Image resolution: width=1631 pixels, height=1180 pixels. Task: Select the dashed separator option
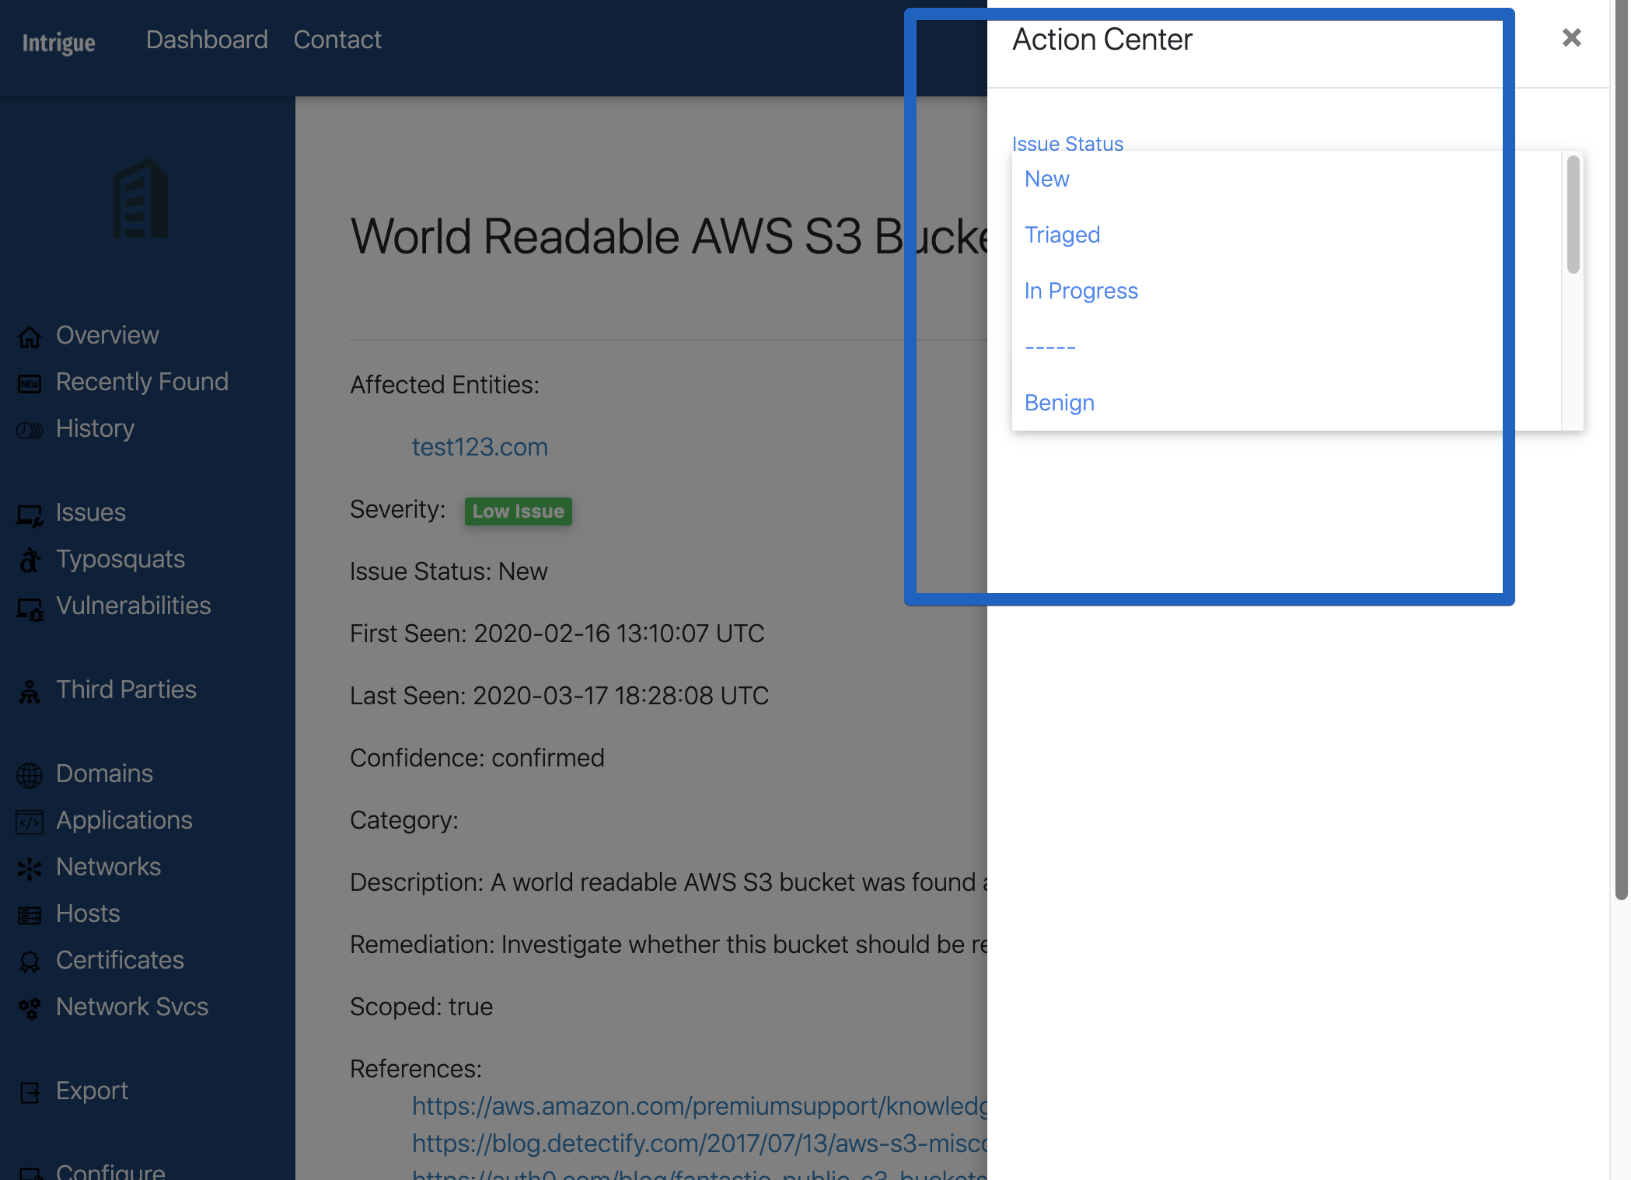(1286, 347)
